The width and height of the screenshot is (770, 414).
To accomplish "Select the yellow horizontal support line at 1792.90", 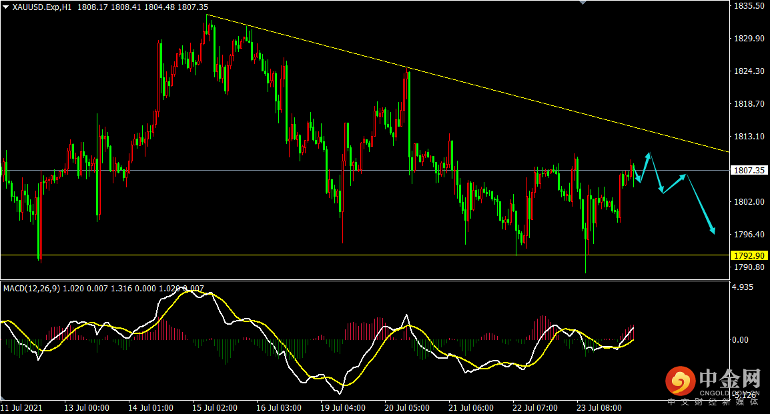I will tap(365, 255).
